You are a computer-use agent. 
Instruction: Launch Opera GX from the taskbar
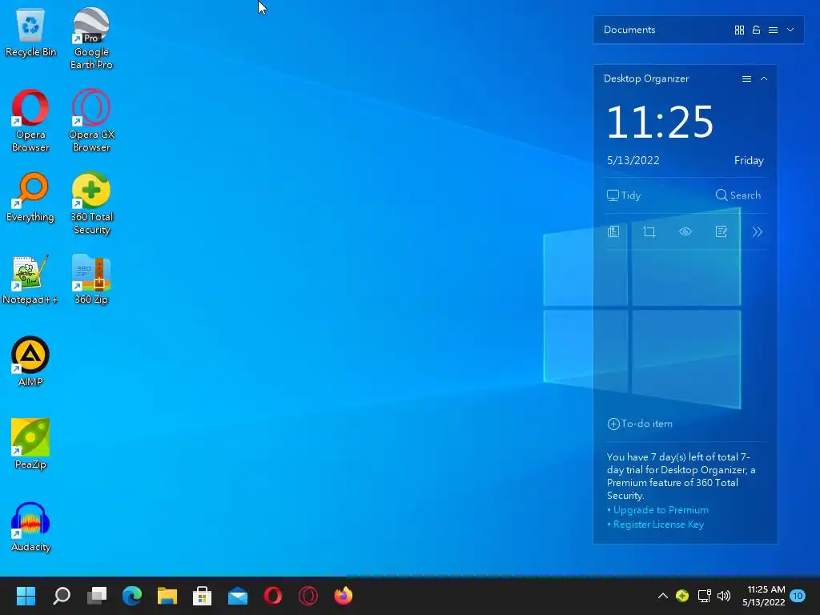pyautogui.click(x=308, y=596)
